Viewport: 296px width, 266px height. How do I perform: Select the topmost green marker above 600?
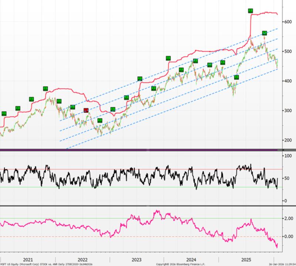[250, 11]
